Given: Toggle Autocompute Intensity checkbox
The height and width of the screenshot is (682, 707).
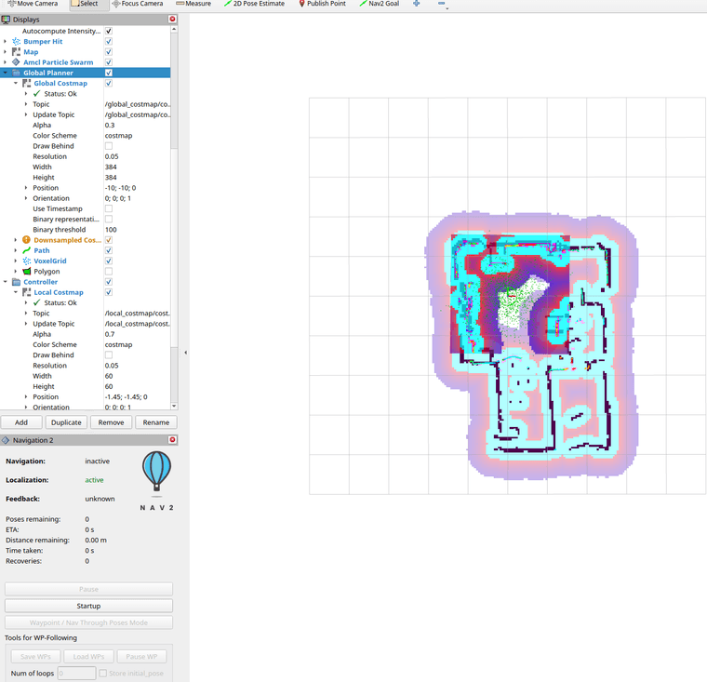Looking at the screenshot, I should click(109, 31).
